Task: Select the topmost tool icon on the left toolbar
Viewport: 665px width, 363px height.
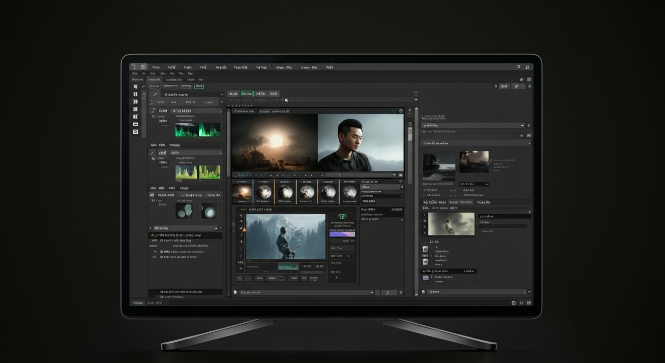Action: click(136, 86)
